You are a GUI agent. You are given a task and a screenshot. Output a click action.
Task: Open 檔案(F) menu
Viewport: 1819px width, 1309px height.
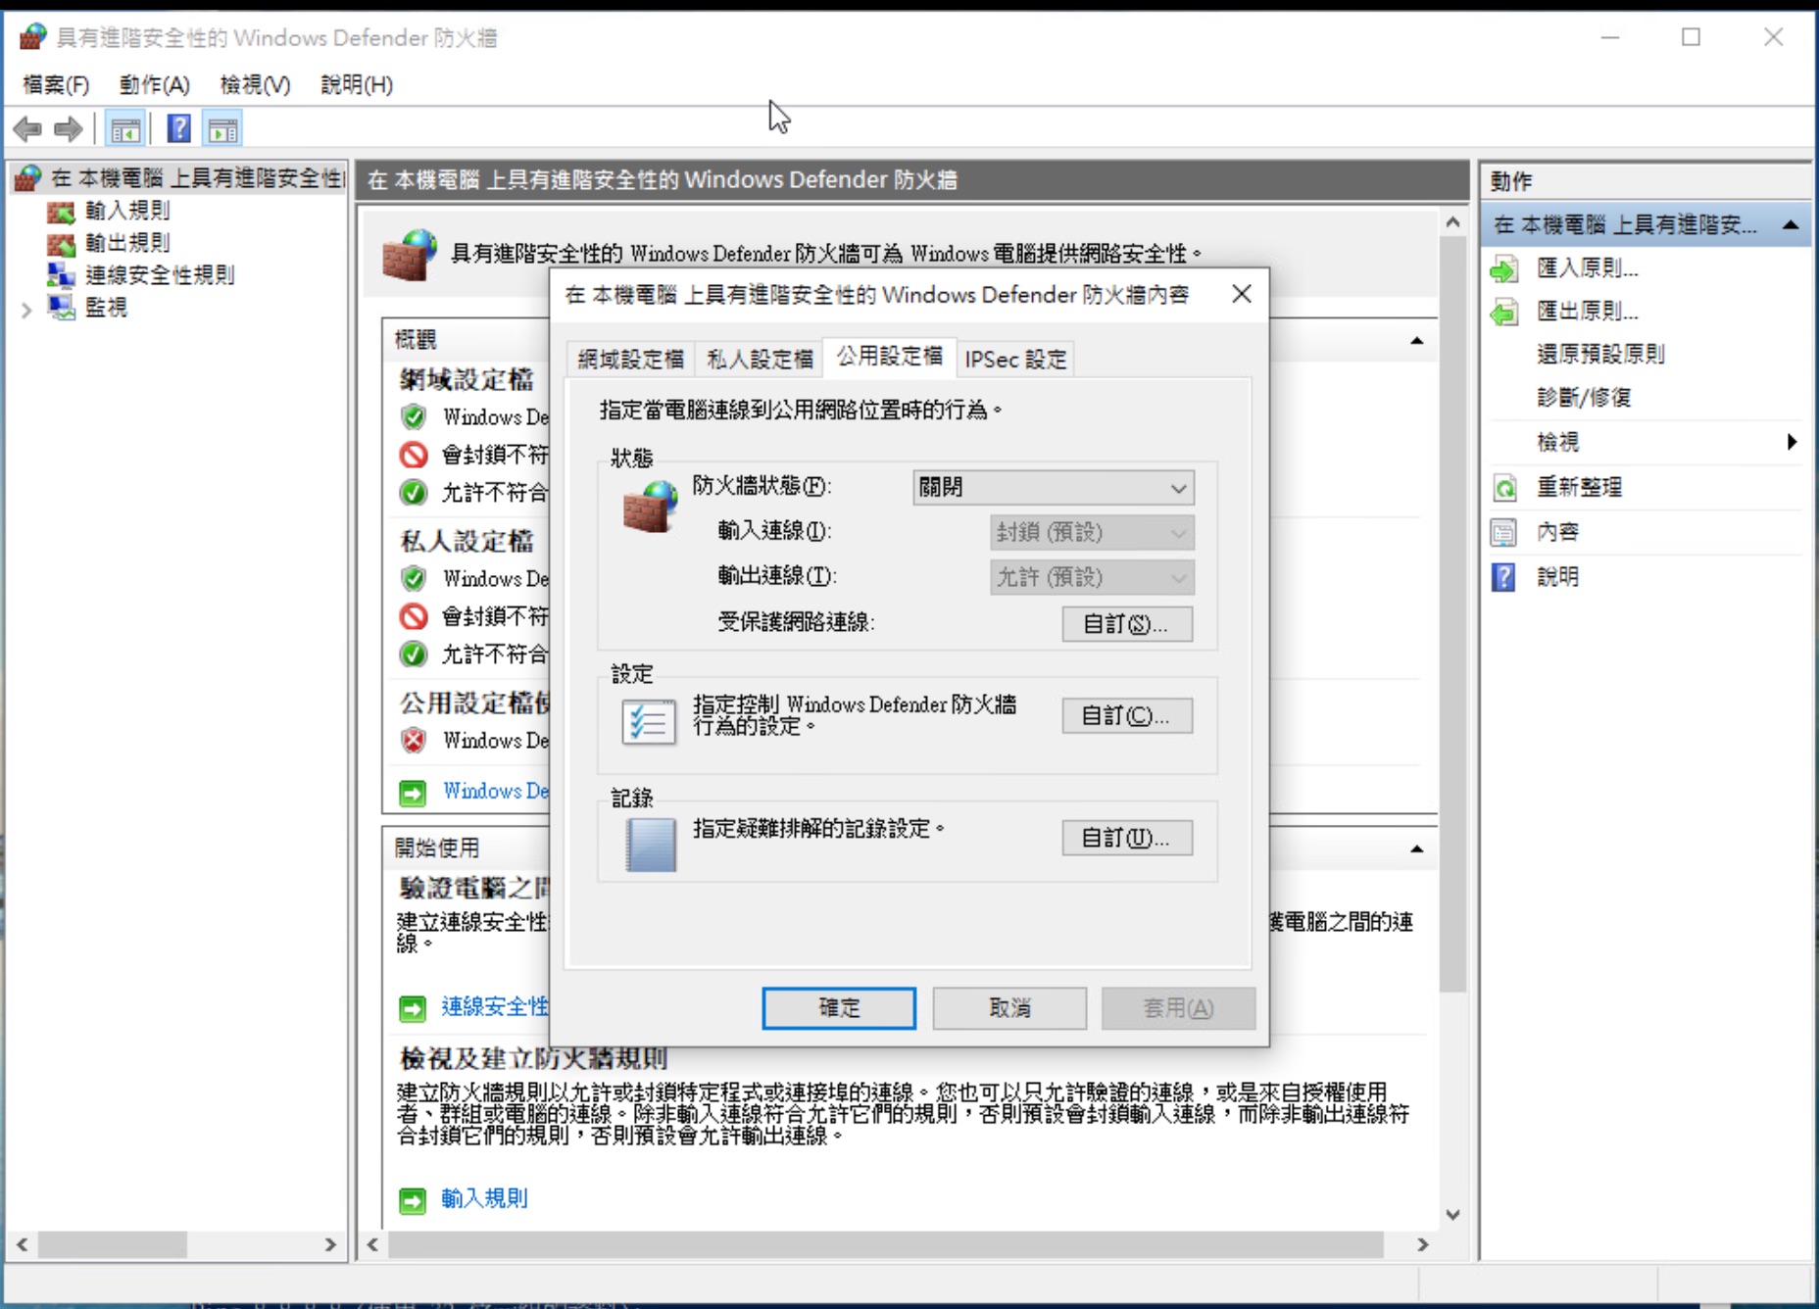tap(56, 85)
